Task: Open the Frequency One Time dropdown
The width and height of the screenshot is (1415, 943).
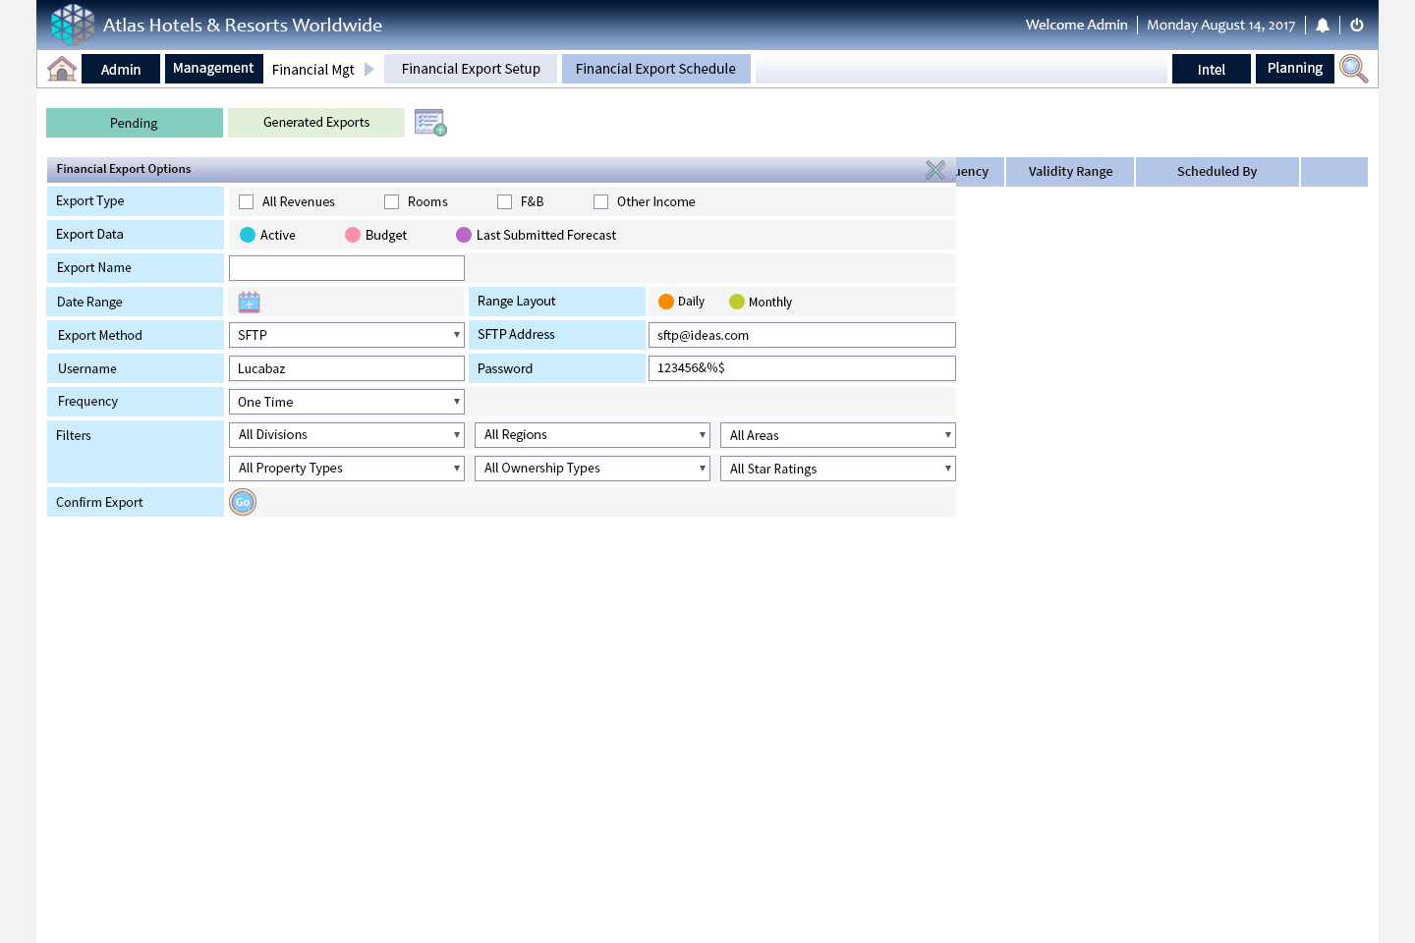Action: tap(346, 402)
